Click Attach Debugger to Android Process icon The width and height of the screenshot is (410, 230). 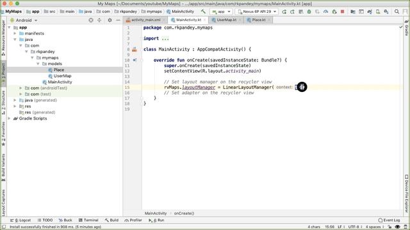[x=334, y=11]
